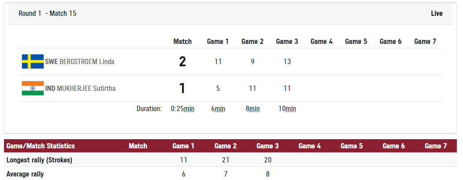Select the Round 1 - Match 15 header
Screen dimensions: 463x180
pyautogui.click(x=48, y=13)
